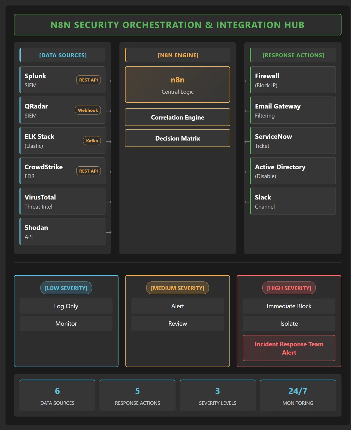Select the Log Only action
This screenshot has width=351, height=430.
point(66,306)
